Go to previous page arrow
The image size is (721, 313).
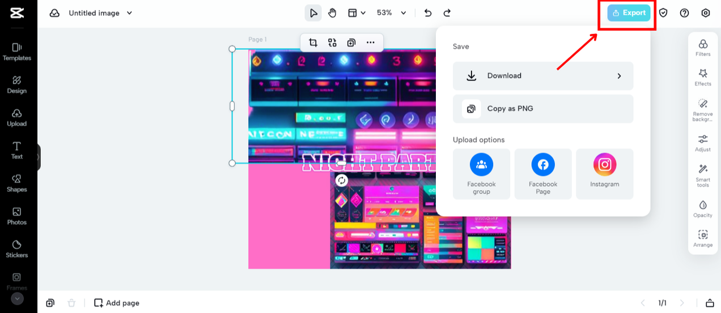(x=643, y=303)
